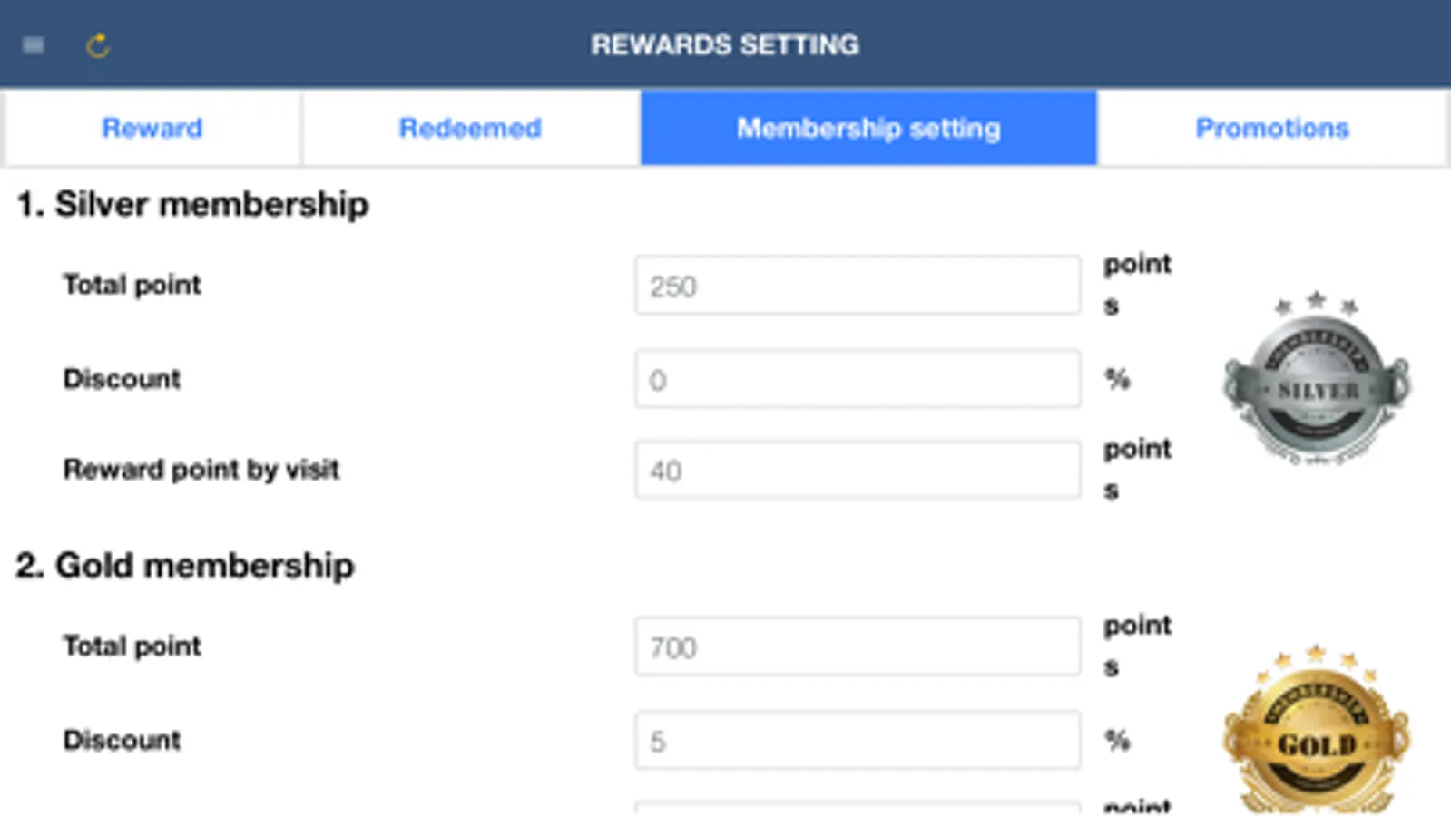Focus Gold Total point field showing 700
The image size is (1451, 816).
click(858, 646)
